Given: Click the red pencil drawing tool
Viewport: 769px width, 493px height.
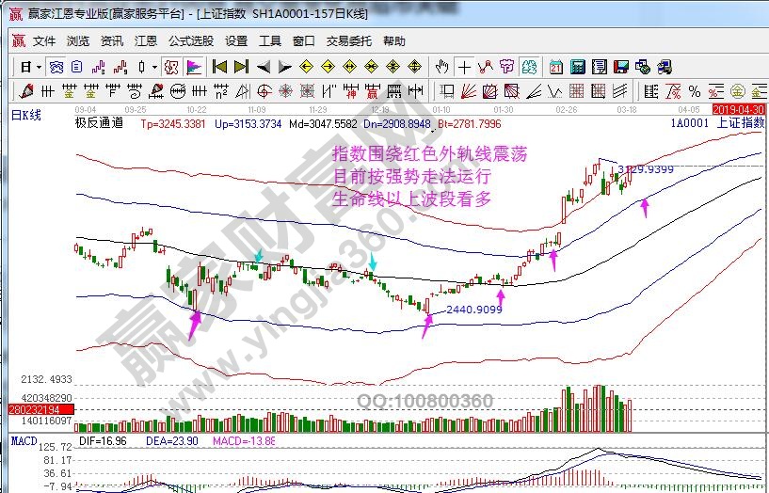Looking at the screenshot, I should [x=25, y=91].
